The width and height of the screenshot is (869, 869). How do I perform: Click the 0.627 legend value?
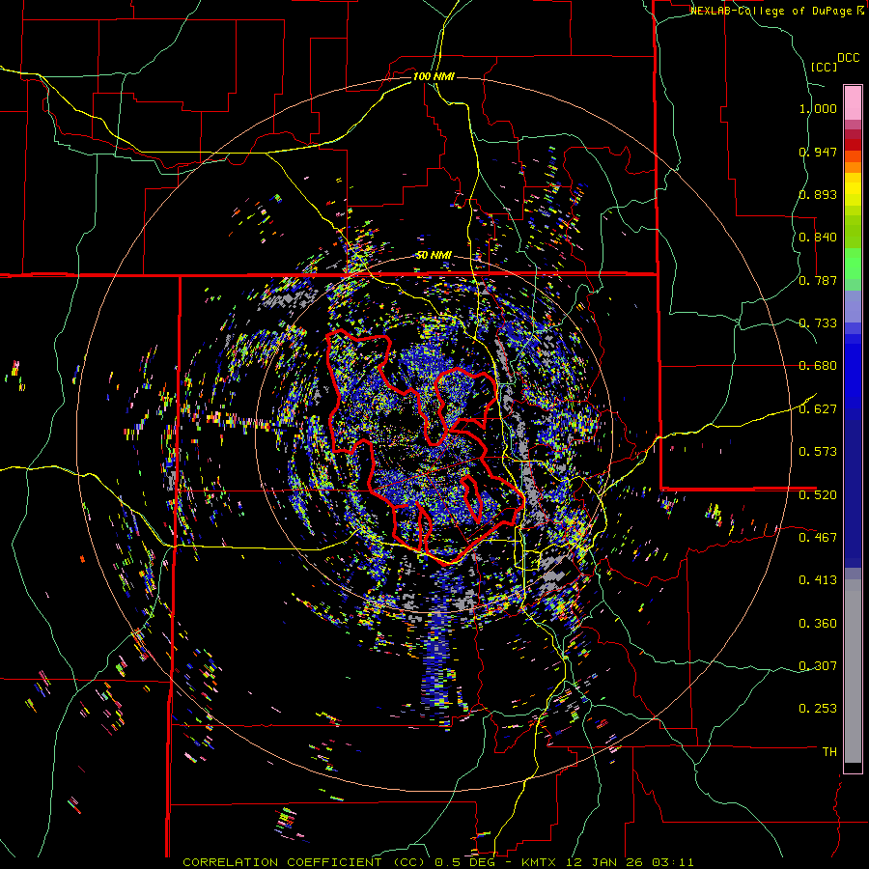coord(818,409)
